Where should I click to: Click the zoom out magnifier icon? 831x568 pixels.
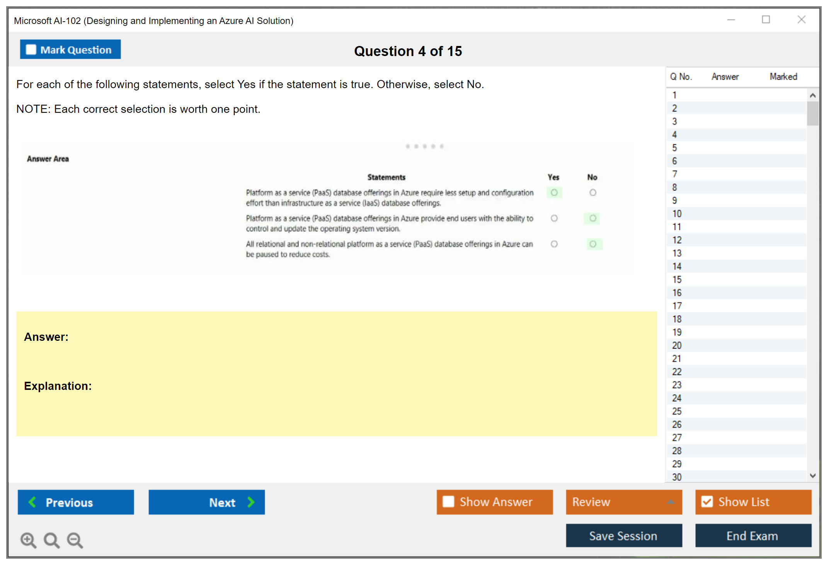pyautogui.click(x=75, y=540)
